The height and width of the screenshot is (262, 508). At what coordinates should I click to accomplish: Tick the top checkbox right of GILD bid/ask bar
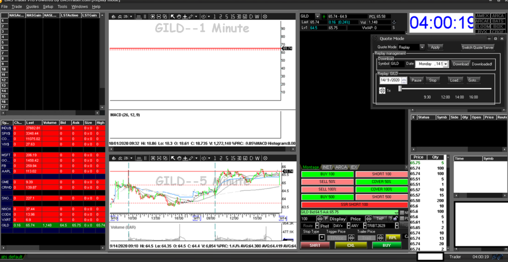coord(401,212)
